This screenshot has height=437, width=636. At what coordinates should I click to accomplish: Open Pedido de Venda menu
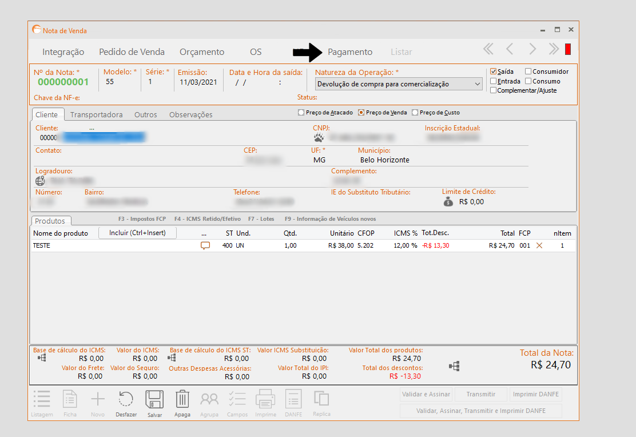pyautogui.click(x=132, y=52)
